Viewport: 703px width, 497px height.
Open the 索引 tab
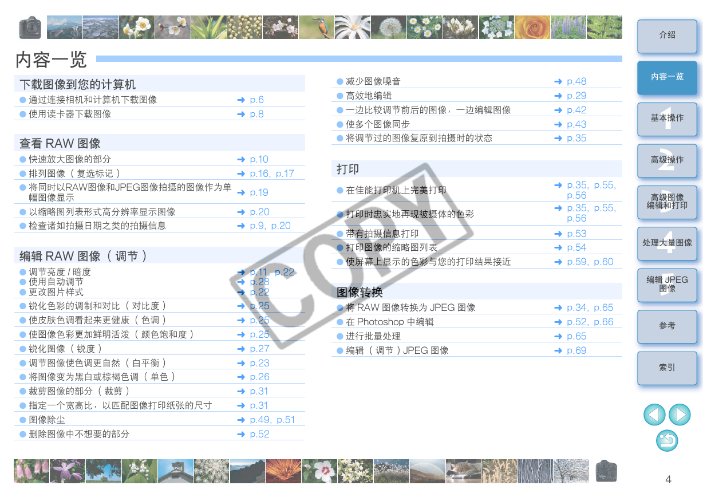[x=667, y=368]
